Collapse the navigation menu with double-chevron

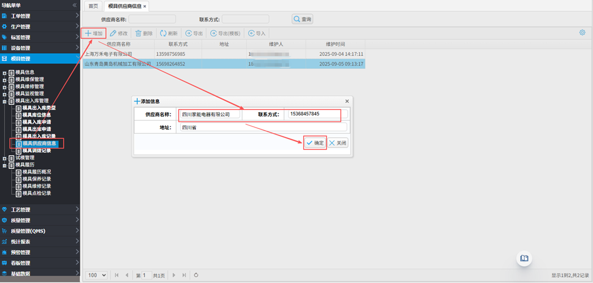[x=75, y=5]
